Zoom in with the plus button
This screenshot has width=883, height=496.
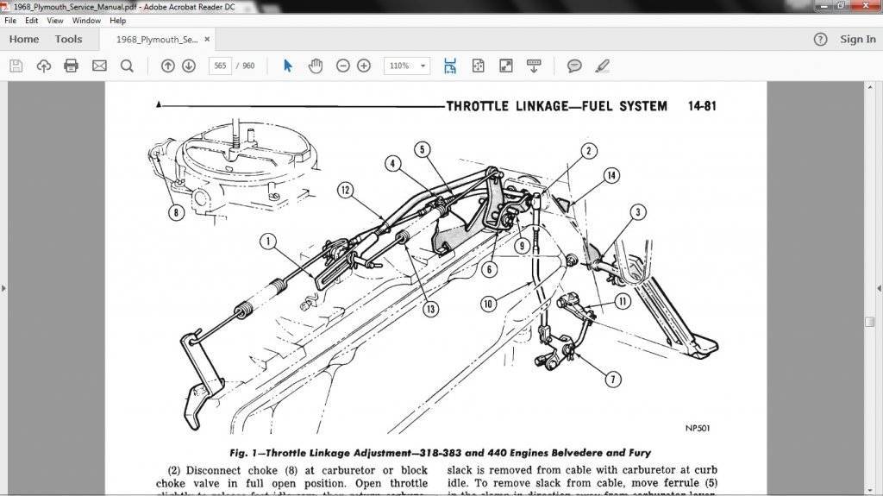pyautogui.click(x=364, y=66)
